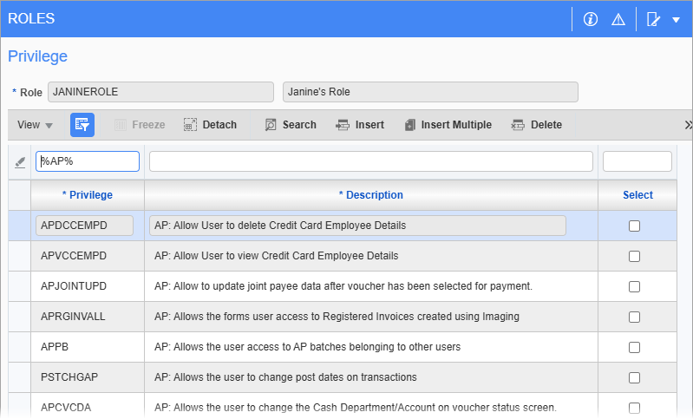Check the Select box for APDCCEMPD

634,226
